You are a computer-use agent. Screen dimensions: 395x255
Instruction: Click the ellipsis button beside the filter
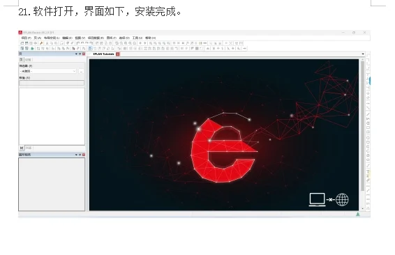[x=81, y=72]
